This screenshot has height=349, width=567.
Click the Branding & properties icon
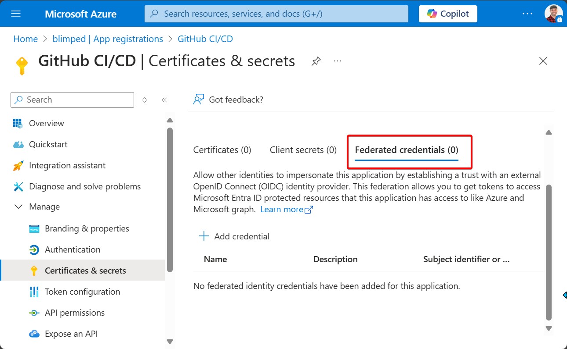pyautogui.click(x=34, y=229)
